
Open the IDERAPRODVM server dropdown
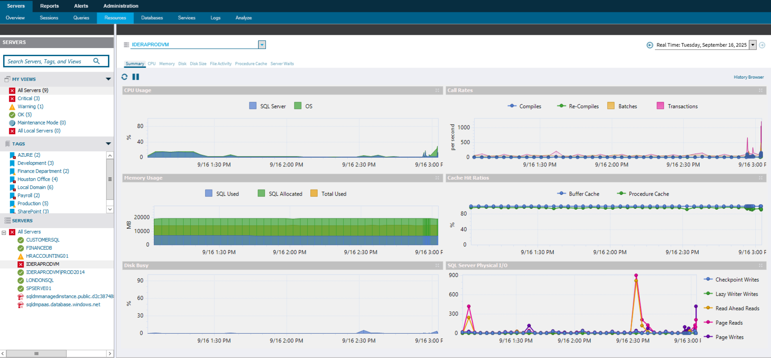click(262, 44)
